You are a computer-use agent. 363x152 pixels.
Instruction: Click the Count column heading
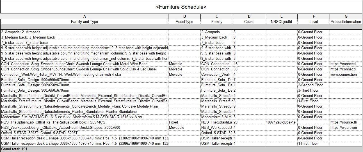pos(249,22)
